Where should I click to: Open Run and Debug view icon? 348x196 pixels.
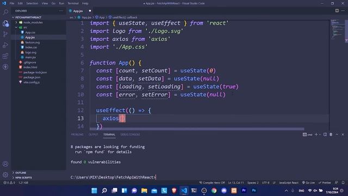click(5, 45)
